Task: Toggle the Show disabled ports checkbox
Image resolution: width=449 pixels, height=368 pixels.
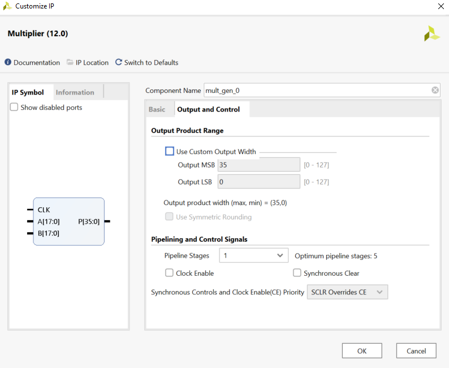Action: click(14, 107)
